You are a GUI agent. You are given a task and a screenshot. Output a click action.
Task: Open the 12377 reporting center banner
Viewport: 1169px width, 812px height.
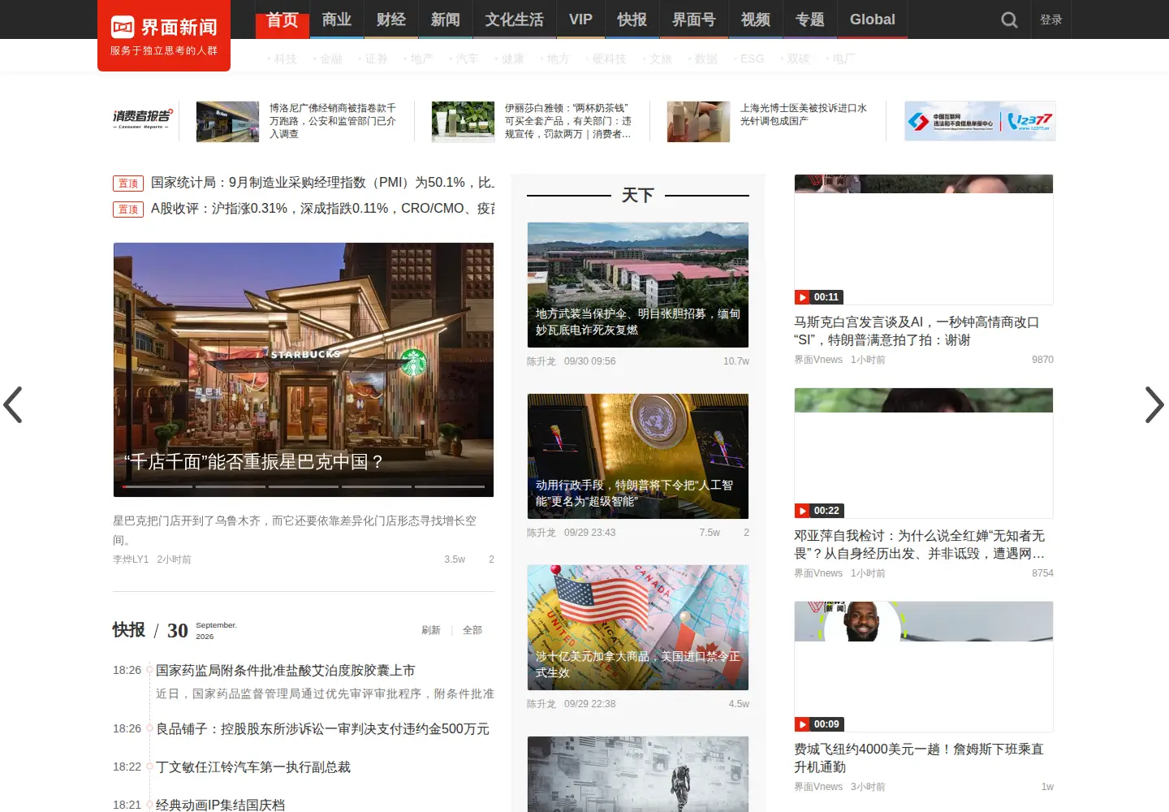(x=980, y=121)
